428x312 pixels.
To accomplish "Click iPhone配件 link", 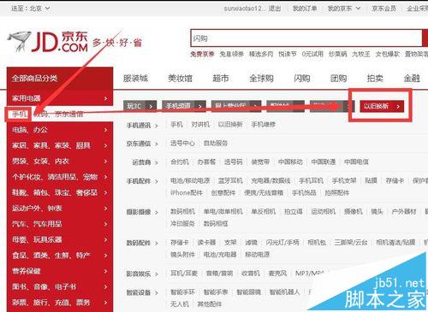I will pos(187,193).
